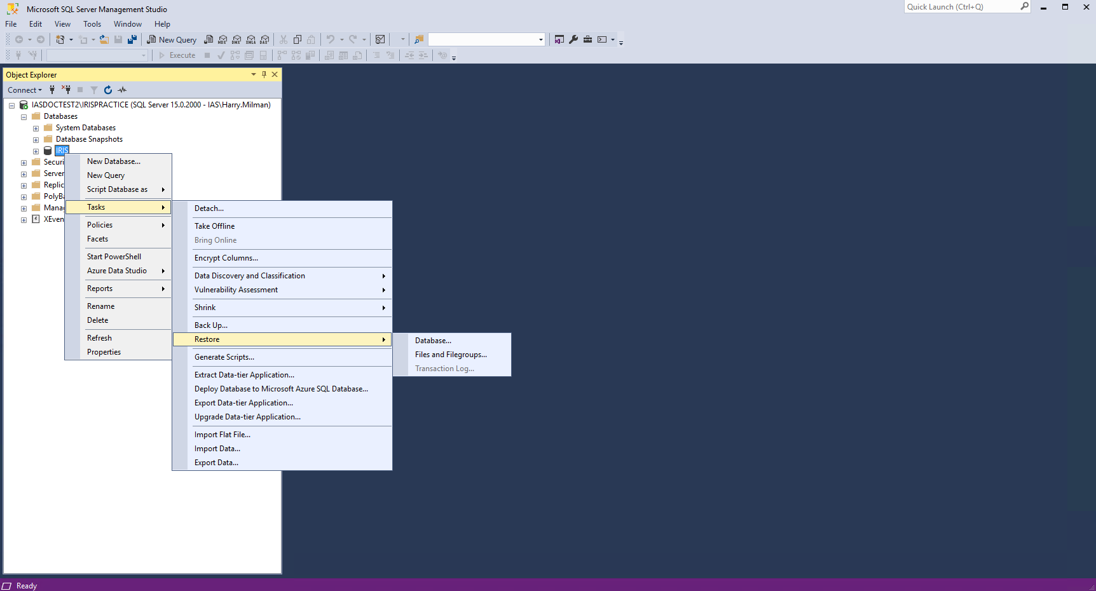Open the Connect dropdown in Object Explorer
This screenshot has width=1096, height=591.
pyautogui.click(x=25, y=90)
